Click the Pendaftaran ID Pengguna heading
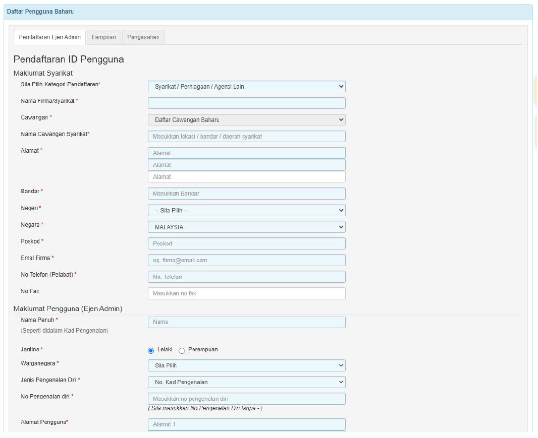Image resolution: width=538 pixels, height=438 pixels. pos(69,59)
